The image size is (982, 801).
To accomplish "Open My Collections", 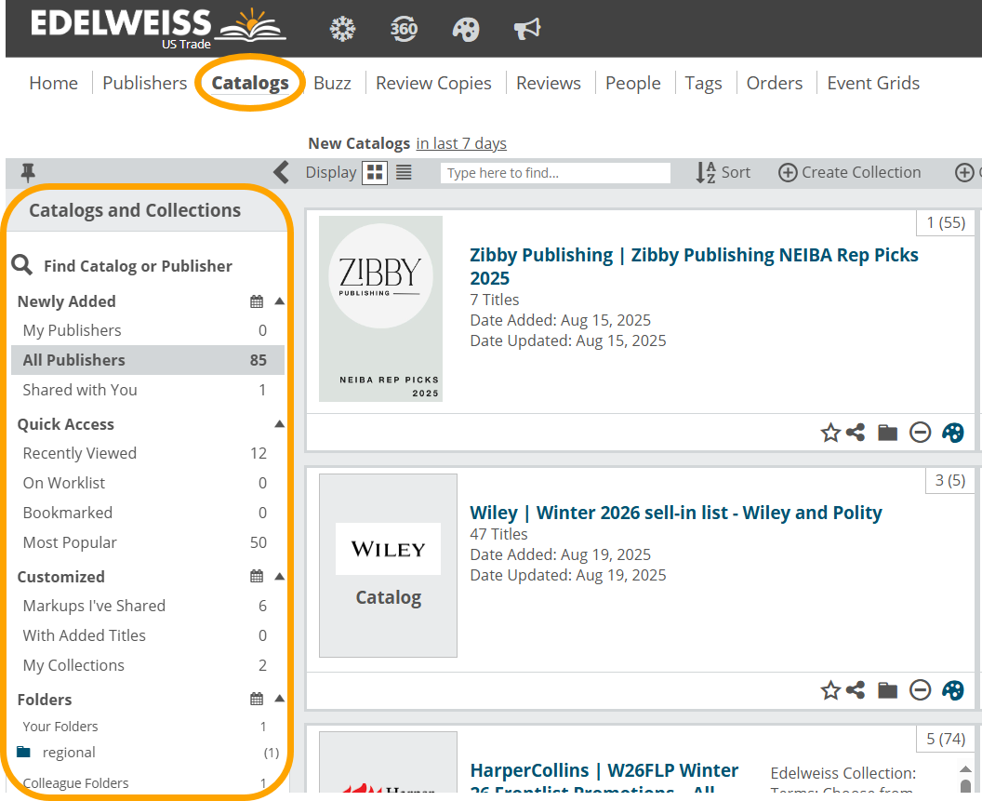I will coord(148,665).
